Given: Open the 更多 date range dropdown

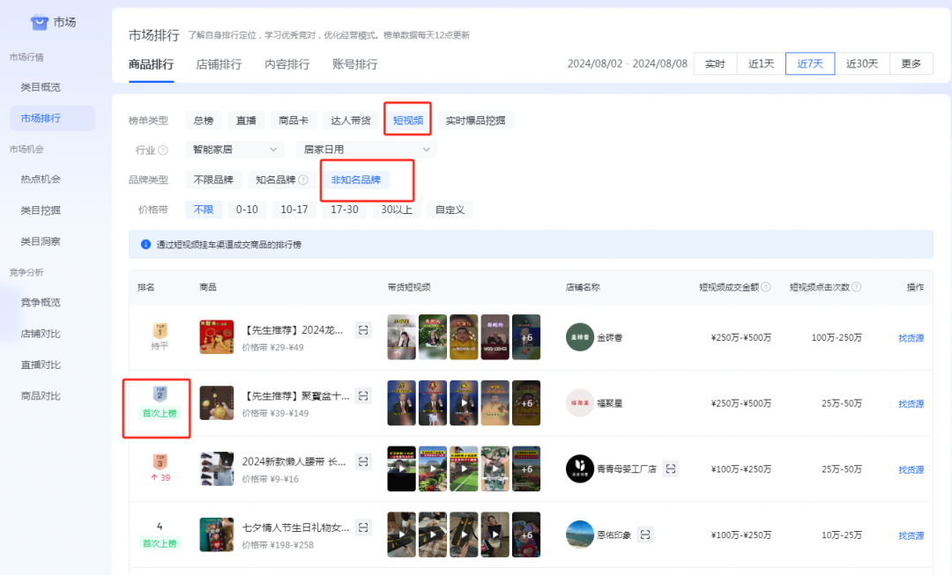Looking at the screenshot, I should click(x=911, y=63).
